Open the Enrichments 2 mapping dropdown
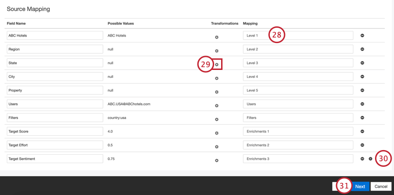Image resolution: width=394 pixels, height=195 pixels. tap(298, 145)
